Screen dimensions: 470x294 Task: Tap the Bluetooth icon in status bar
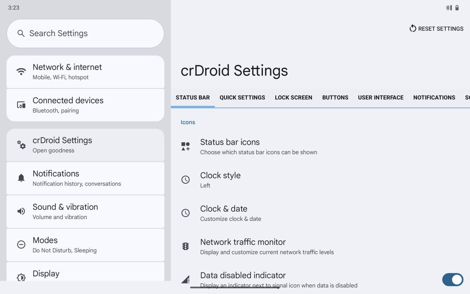[x=448, y=8]
